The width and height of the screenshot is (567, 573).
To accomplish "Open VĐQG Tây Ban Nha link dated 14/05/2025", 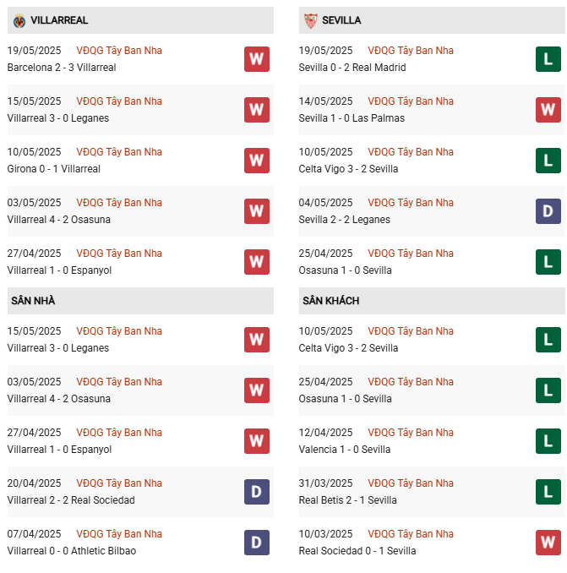I will (411, 101).
